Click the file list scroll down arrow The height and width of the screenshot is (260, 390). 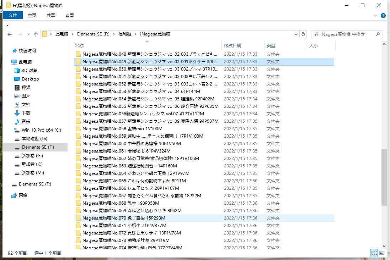(x=384, y=246)
